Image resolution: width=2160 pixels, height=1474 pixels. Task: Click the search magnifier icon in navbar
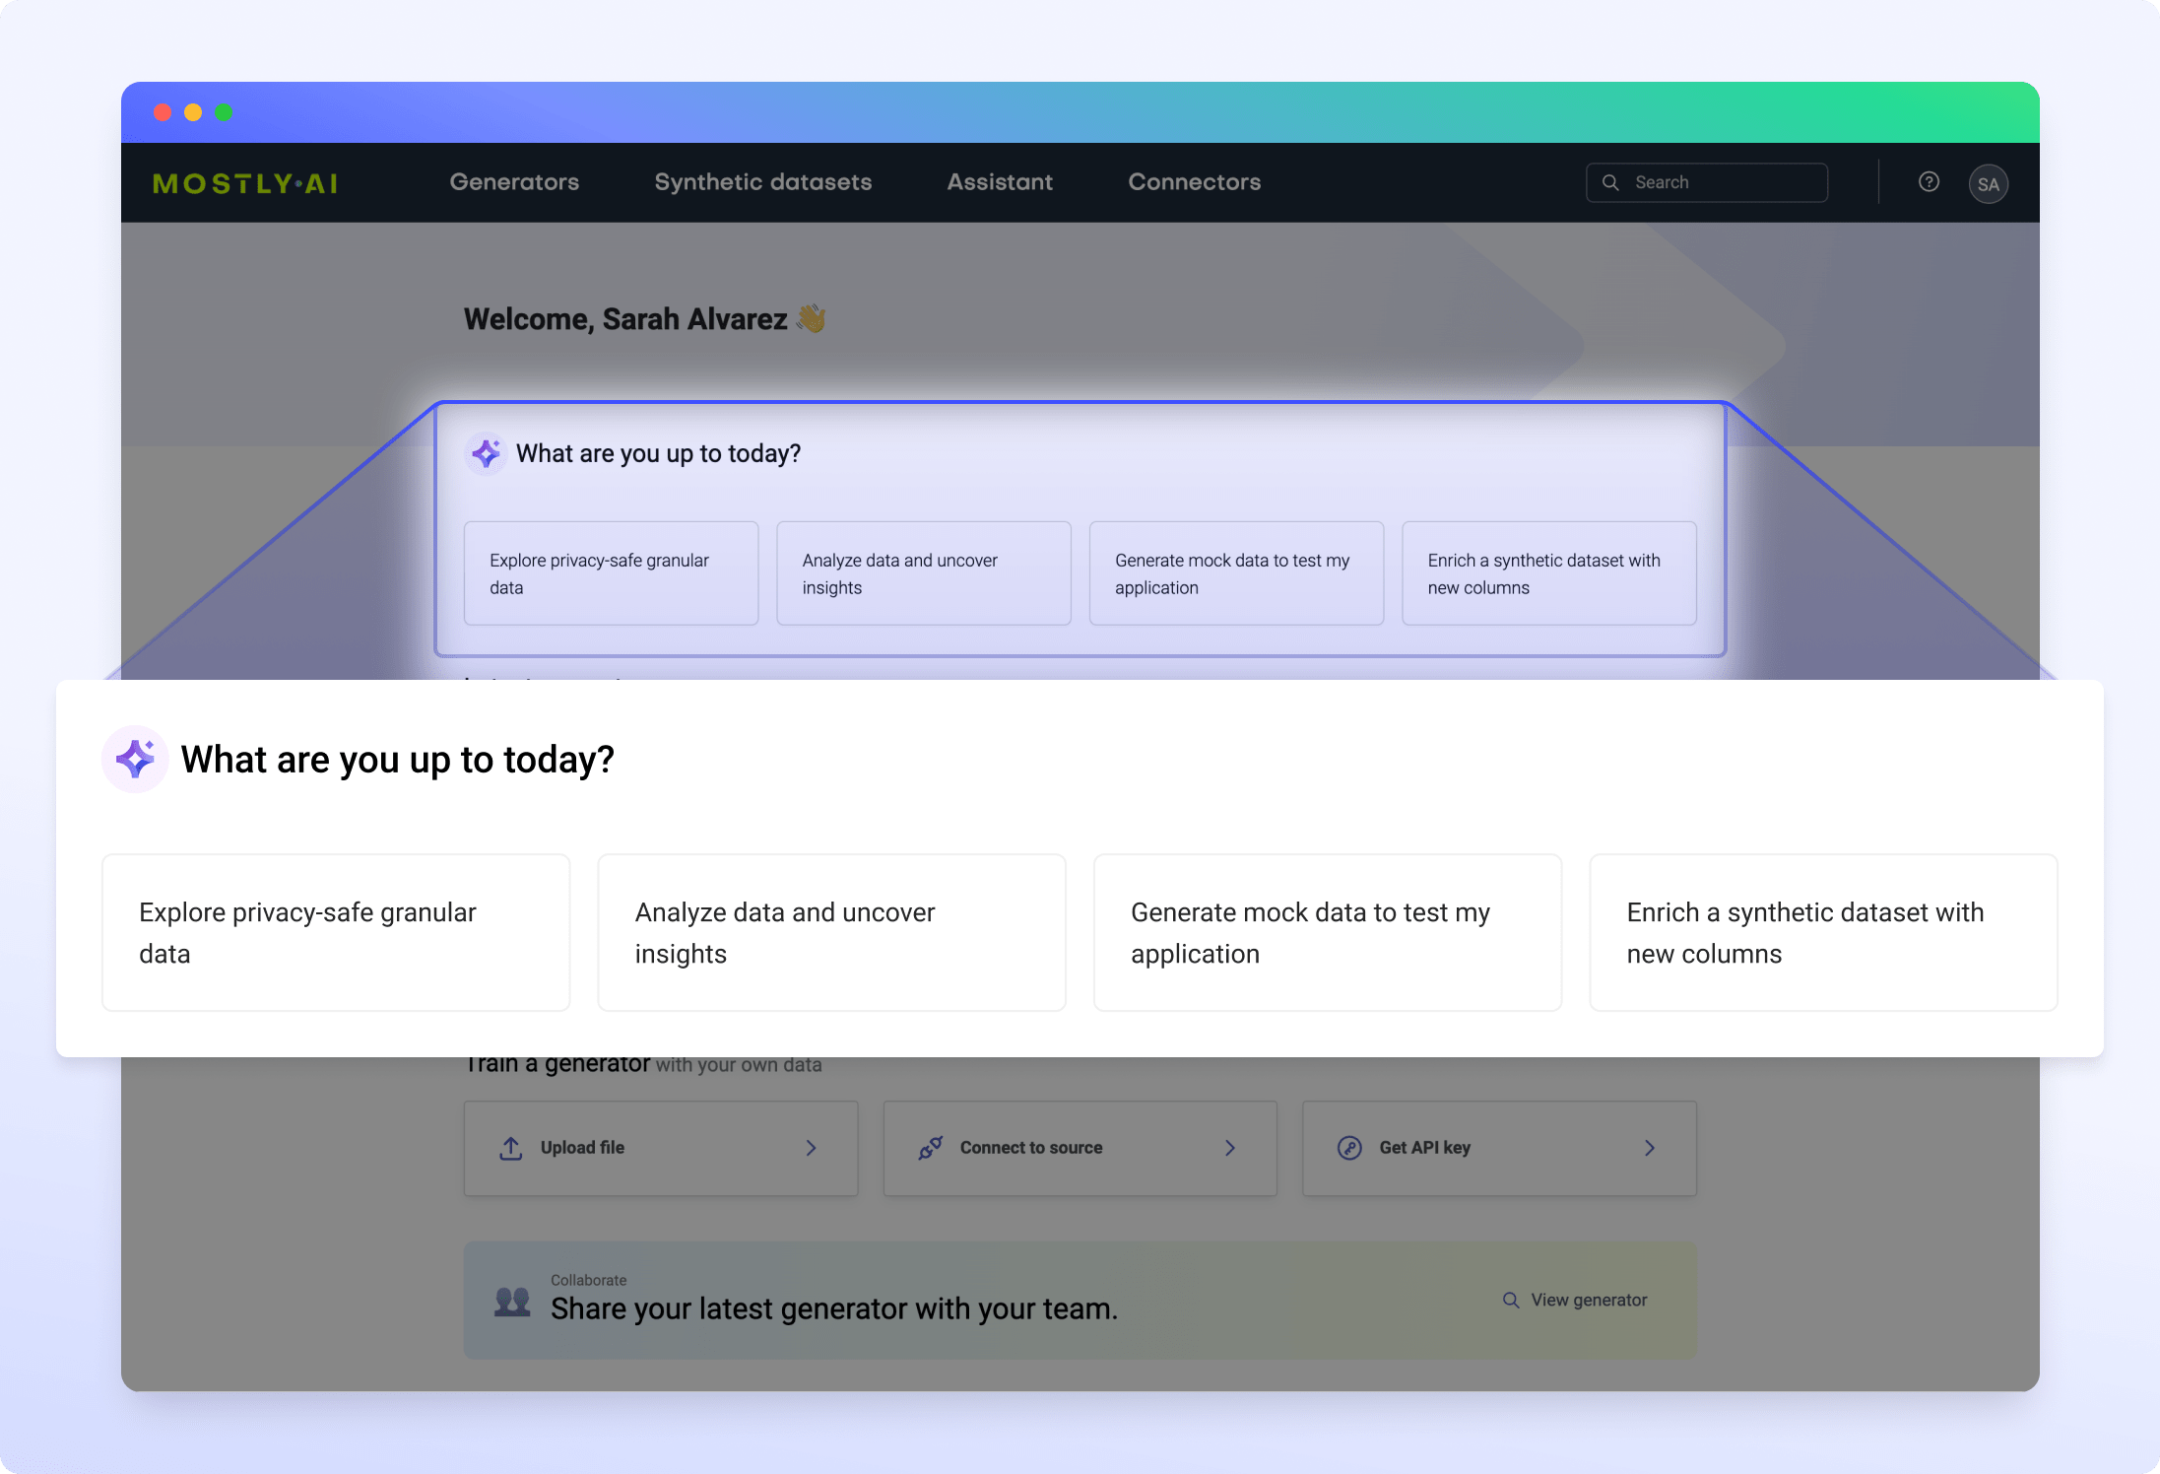1610,182
